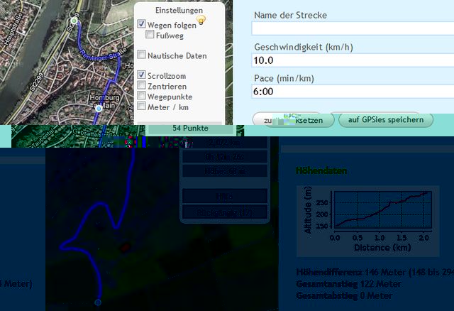Click the Homburg am Main waypoint marker

tap(100, 109)
